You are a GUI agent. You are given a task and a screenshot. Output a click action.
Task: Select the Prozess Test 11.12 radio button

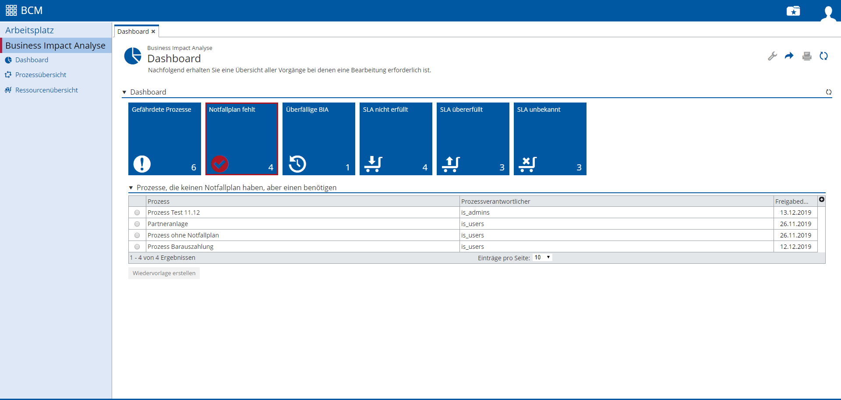pos(137,212)
